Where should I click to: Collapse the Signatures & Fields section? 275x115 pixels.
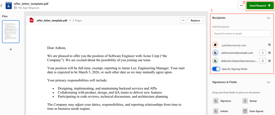click(268, 82)
